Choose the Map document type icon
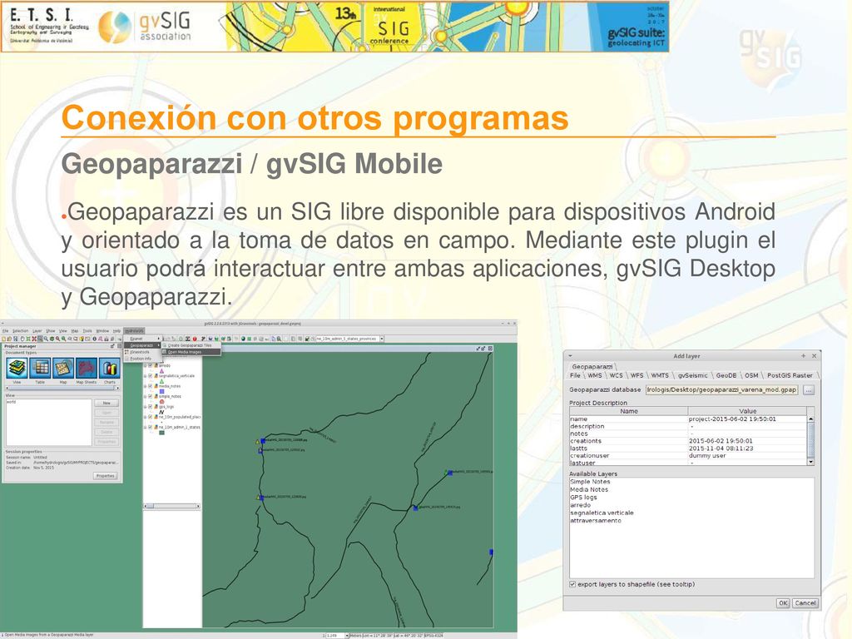Screen dimensions: 852x639 pyautogui.click(x=63, y=369)
